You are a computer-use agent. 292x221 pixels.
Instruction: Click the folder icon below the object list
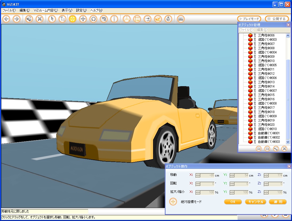pos(258,149)
